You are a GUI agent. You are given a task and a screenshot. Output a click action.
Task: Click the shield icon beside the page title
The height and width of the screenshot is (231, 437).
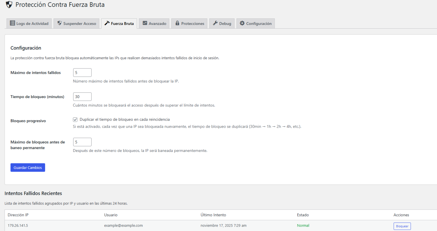[9, 5]
